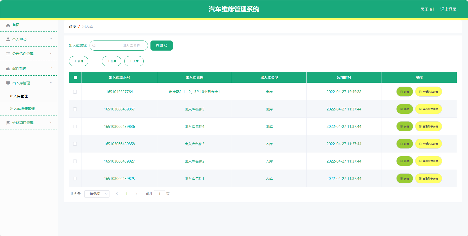This screenshot has width=468, height=236.
Task: Focus the 出入库名称 search input
Action: (x=119, y=46)
